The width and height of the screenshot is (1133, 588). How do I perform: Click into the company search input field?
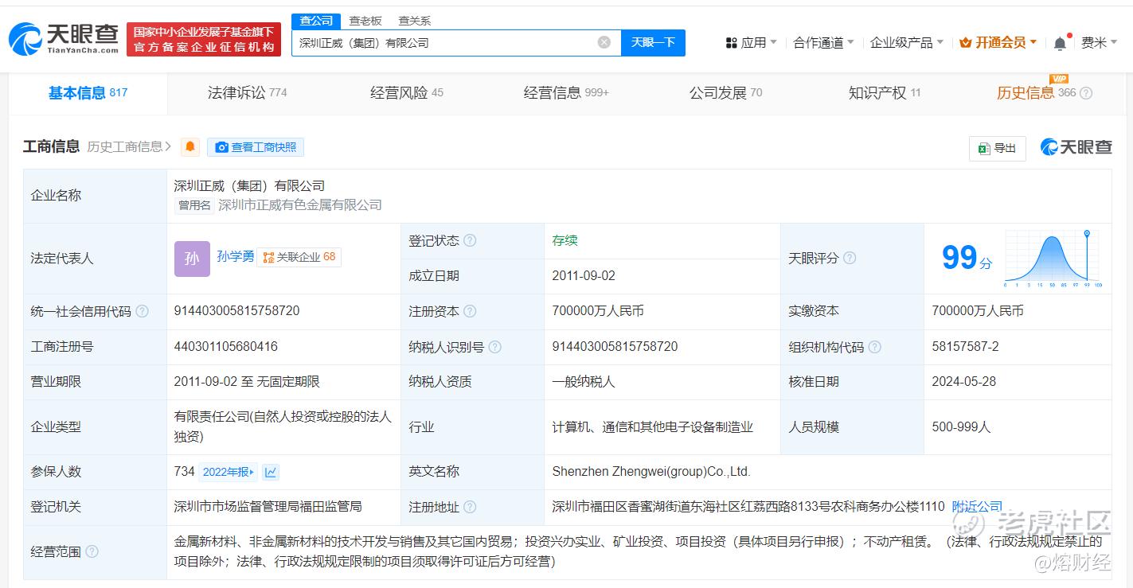point(442,43)
